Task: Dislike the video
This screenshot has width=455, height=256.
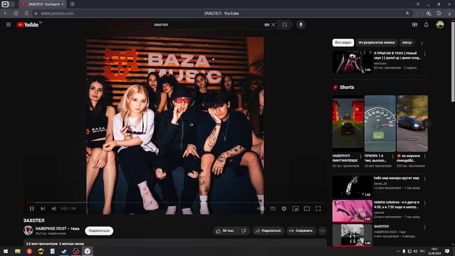Action: pos(244,231)
